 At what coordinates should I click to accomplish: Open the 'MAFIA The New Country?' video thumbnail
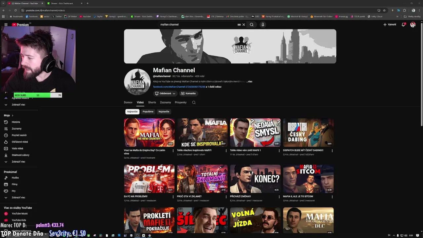[149, 133]
